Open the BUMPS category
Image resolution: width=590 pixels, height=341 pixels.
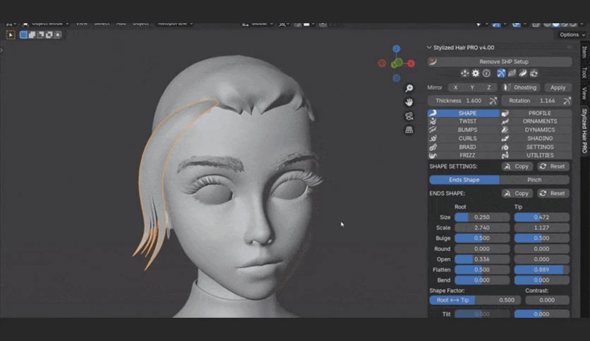click(464, 130)
